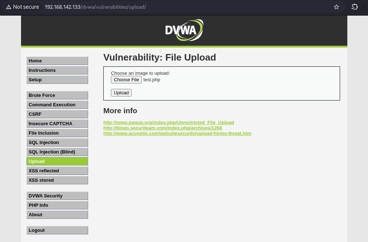Open the About page
This screenshot has height=242, width=368.
(x=57, y=214)
